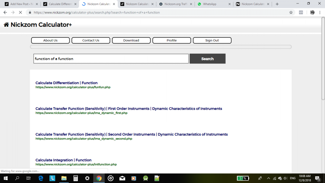The height and width of the screenshot is (183, 325).
Task: Click Nickzom Calculator+ site title
Action: coord(41,25)
